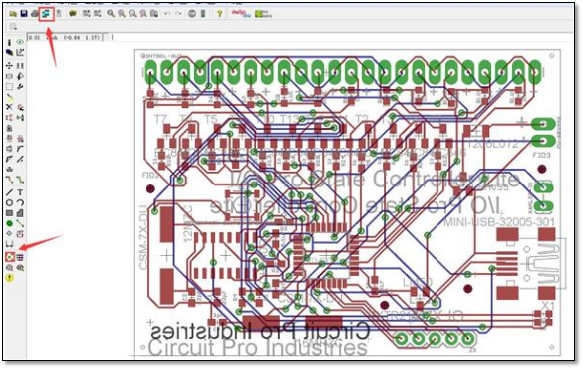
Task: Click into the command line input field
Action: (x=342, y=37)
